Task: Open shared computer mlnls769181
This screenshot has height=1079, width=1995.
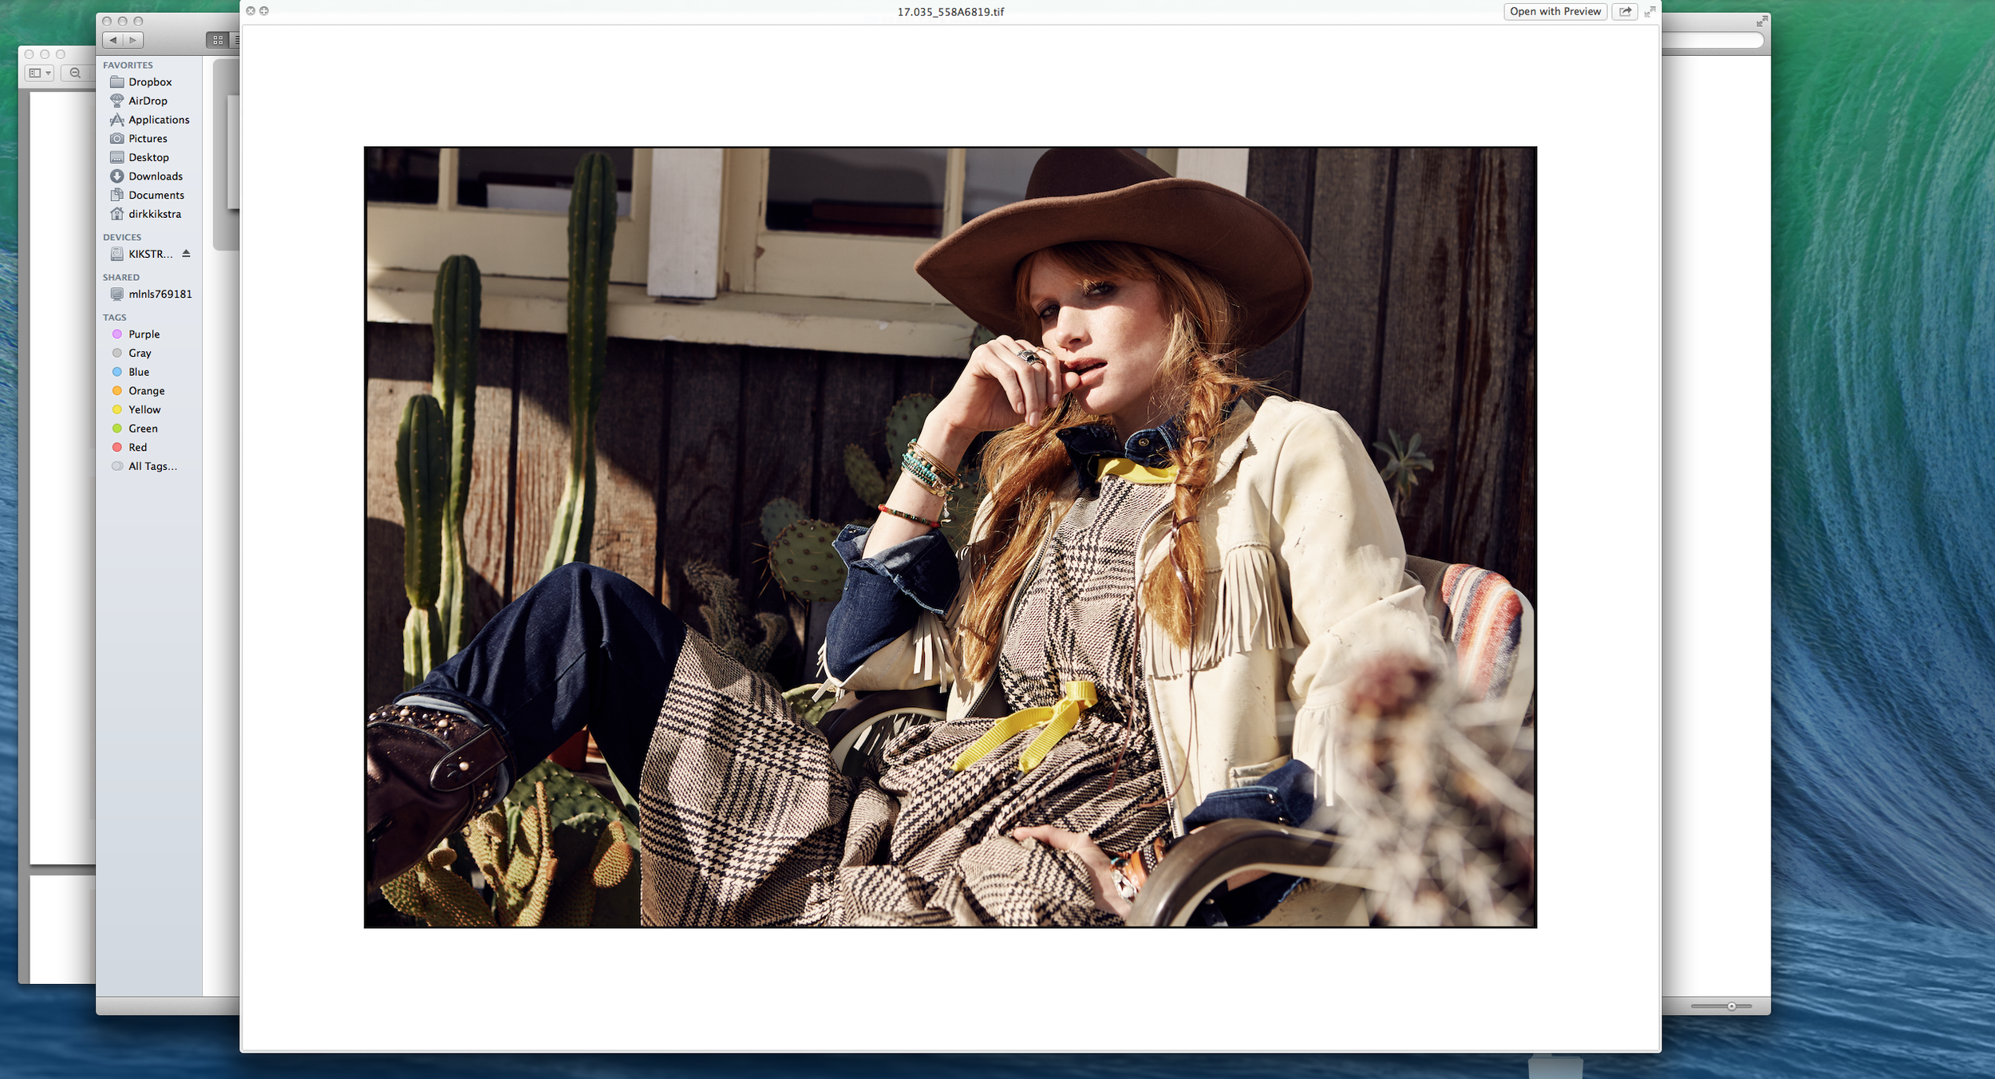Action: point(160,294)
